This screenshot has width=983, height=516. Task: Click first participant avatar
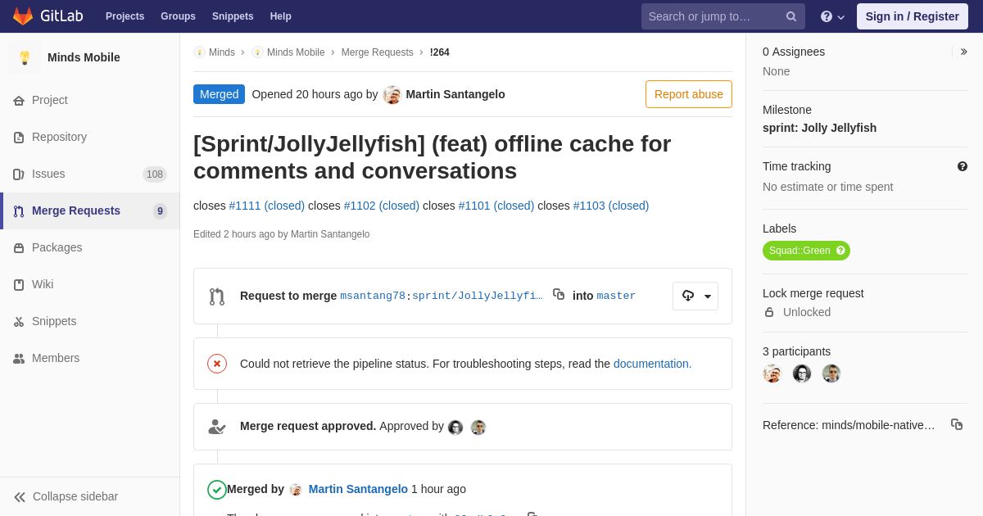[x=772, y=373]
